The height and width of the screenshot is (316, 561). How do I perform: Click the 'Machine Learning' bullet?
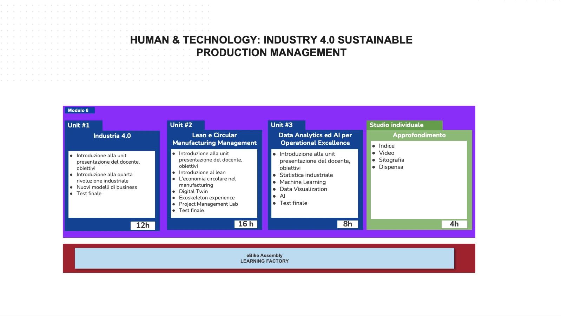[303, 182]
